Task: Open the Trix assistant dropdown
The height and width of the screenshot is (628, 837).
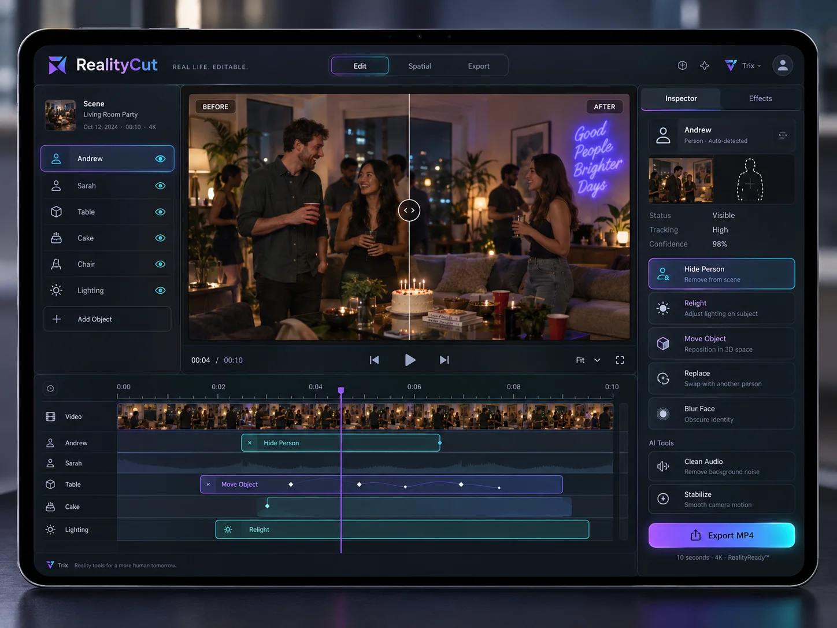Action: [x=743, y=65]
